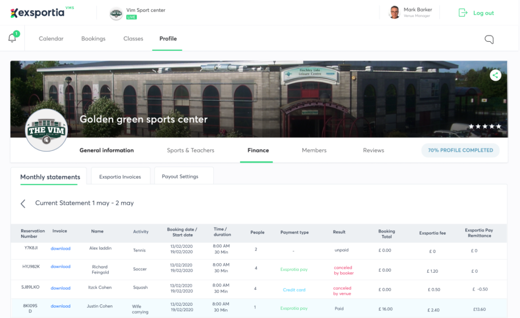
Task: Click the Log out link
Action: 483,13
